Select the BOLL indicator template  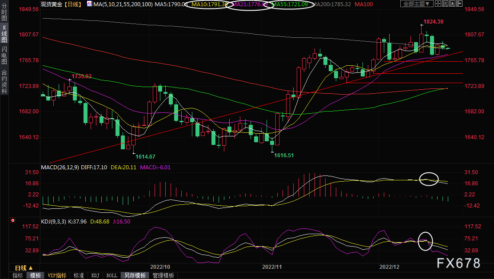(112, 275)
